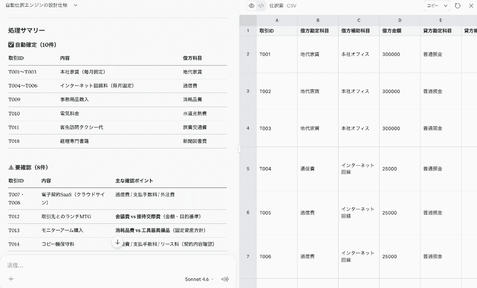The width and height of the screenshot is (477, 288).
Task: Click インターネット回線 cell in row 5
Action: tap(359, 168)
